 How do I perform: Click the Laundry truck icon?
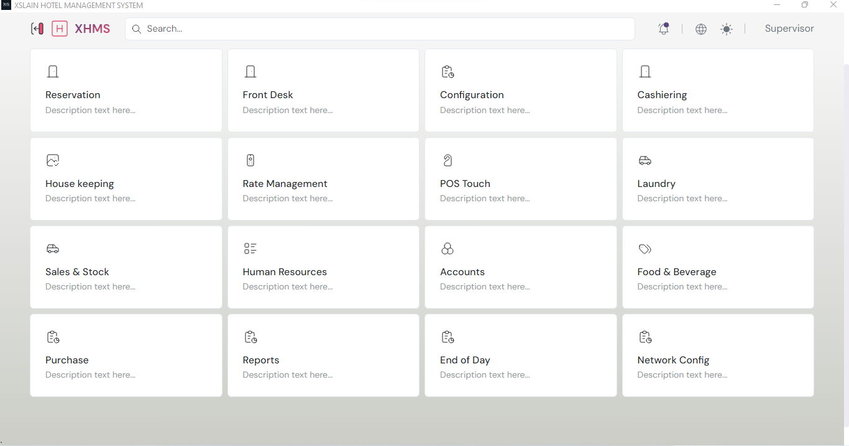(x=645, y=160)
